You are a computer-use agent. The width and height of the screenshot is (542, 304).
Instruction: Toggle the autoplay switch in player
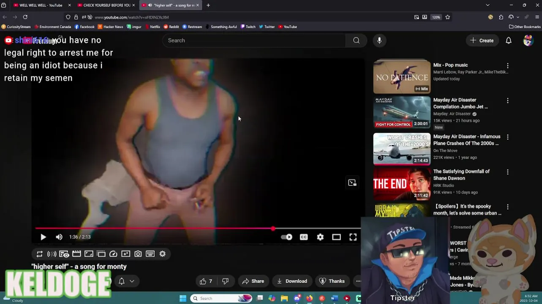pos(287,237)
